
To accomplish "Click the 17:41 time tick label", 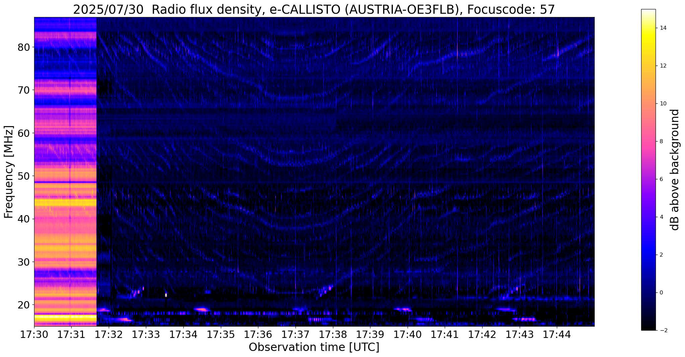I will (x=445, y=335).
